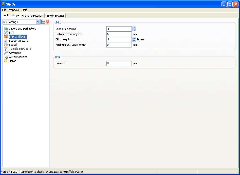Screen dimensions: 240x175
Task: Select the Infill tree item
Action: pos(11,33)
